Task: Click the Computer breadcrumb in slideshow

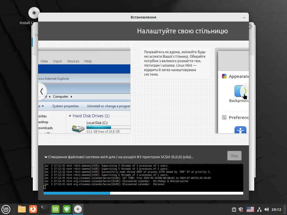Action: [x=61, y=97]
